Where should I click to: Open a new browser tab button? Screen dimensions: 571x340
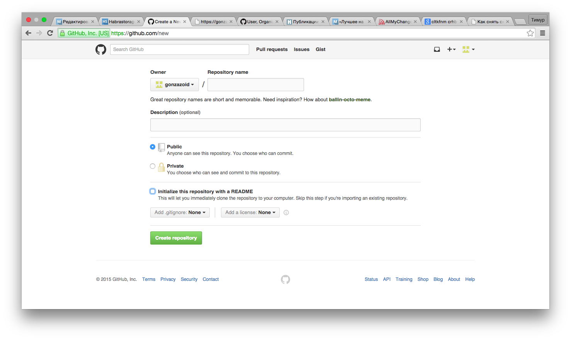[520, 22]
